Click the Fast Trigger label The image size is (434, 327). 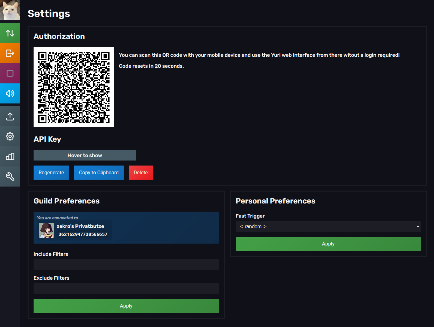coord(250,216)
